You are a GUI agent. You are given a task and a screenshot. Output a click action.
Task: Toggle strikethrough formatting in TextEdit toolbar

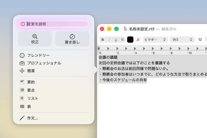(x=122, y=40)
